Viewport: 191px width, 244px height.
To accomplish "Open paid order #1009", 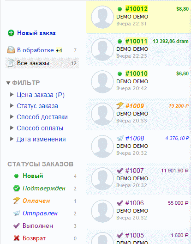I will click(135, 106).
